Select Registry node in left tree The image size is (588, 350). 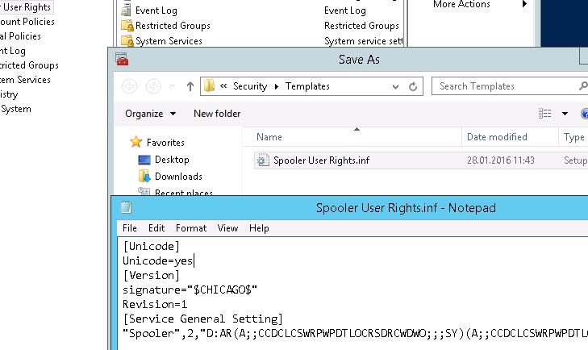coord(9,94)
